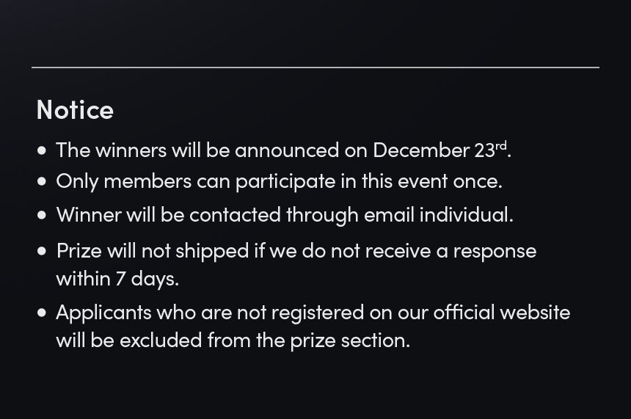This screenshot has height=419, width=631.
Task: Click the "within 7 days" text
Action: (117, 279)
